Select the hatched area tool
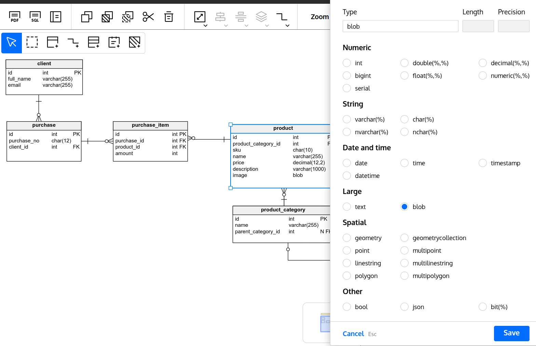 click(x=135, y=42)
